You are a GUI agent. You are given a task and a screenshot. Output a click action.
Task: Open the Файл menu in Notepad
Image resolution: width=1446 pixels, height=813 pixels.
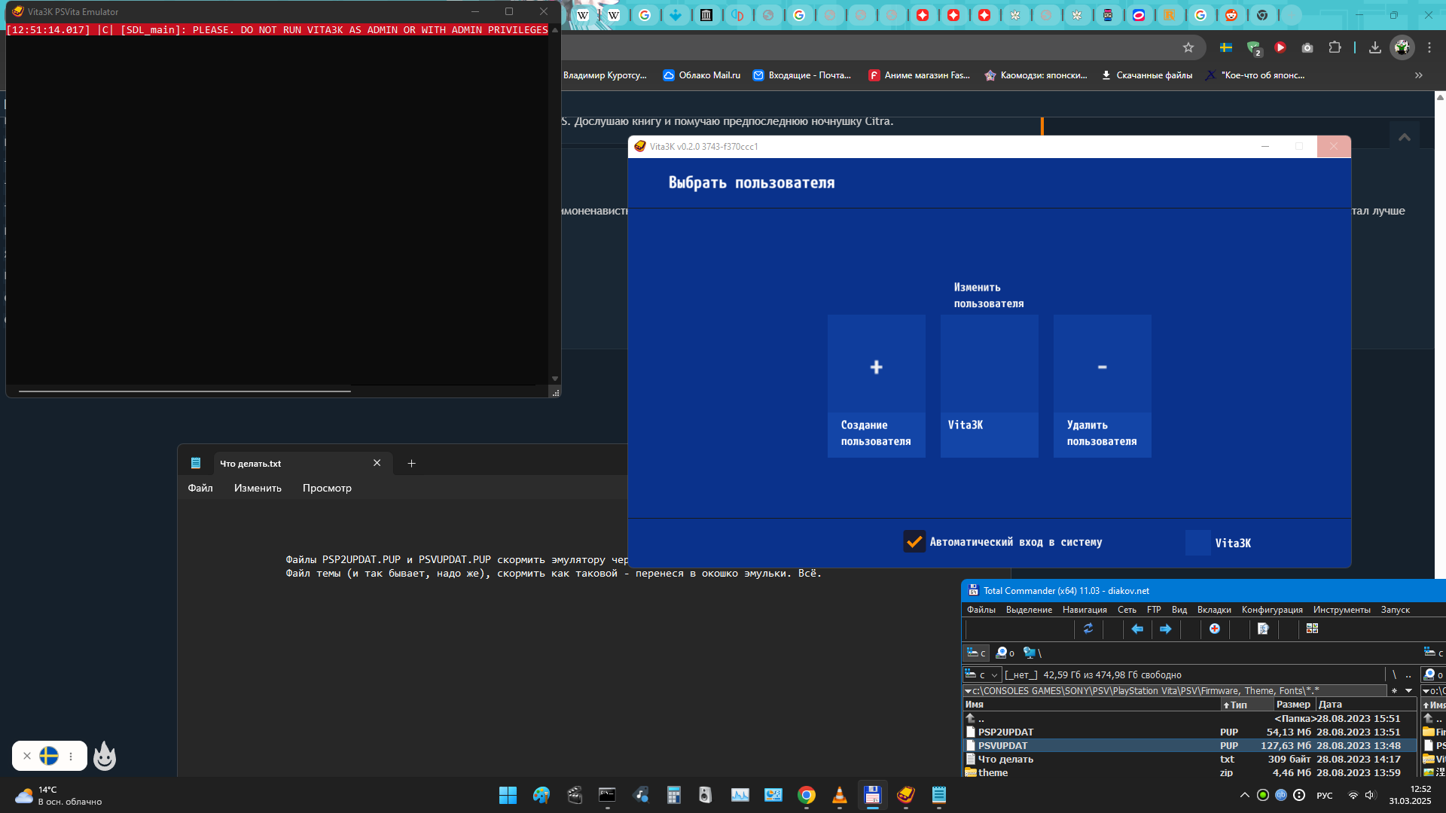(x=200, y=488)
